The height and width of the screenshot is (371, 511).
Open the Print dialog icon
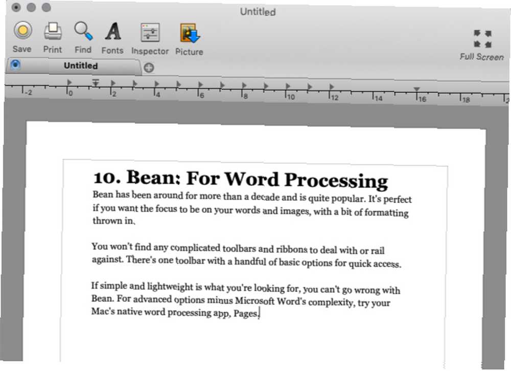53,31
